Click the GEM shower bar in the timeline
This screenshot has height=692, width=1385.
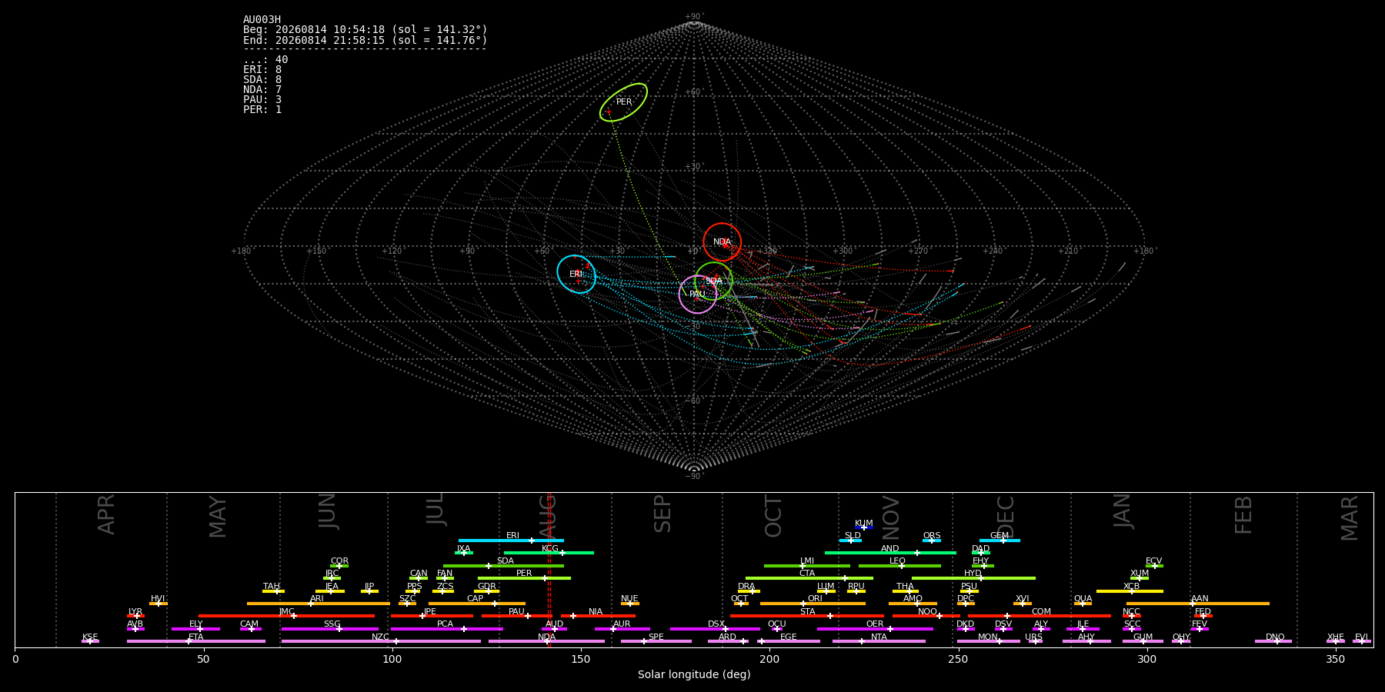[x=1000, y=541]
